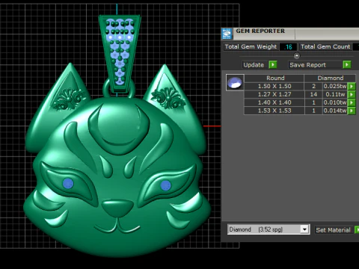359x269 pixels.
Task: Click the 0.010tw weight cell
Action: (x=335, y=102)
